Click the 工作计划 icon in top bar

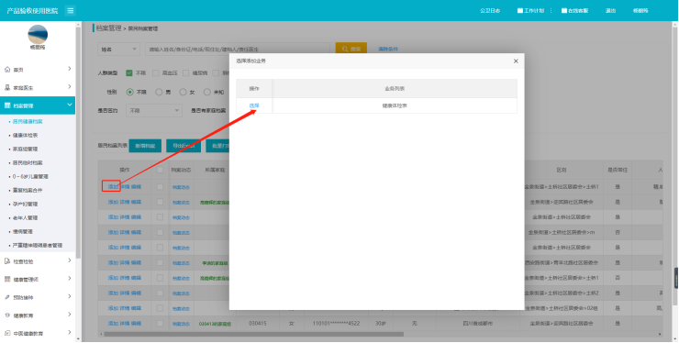click(519, 10)
